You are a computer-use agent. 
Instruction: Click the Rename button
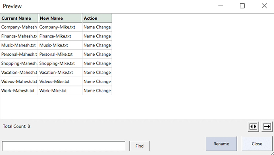[x=221, y=144]
